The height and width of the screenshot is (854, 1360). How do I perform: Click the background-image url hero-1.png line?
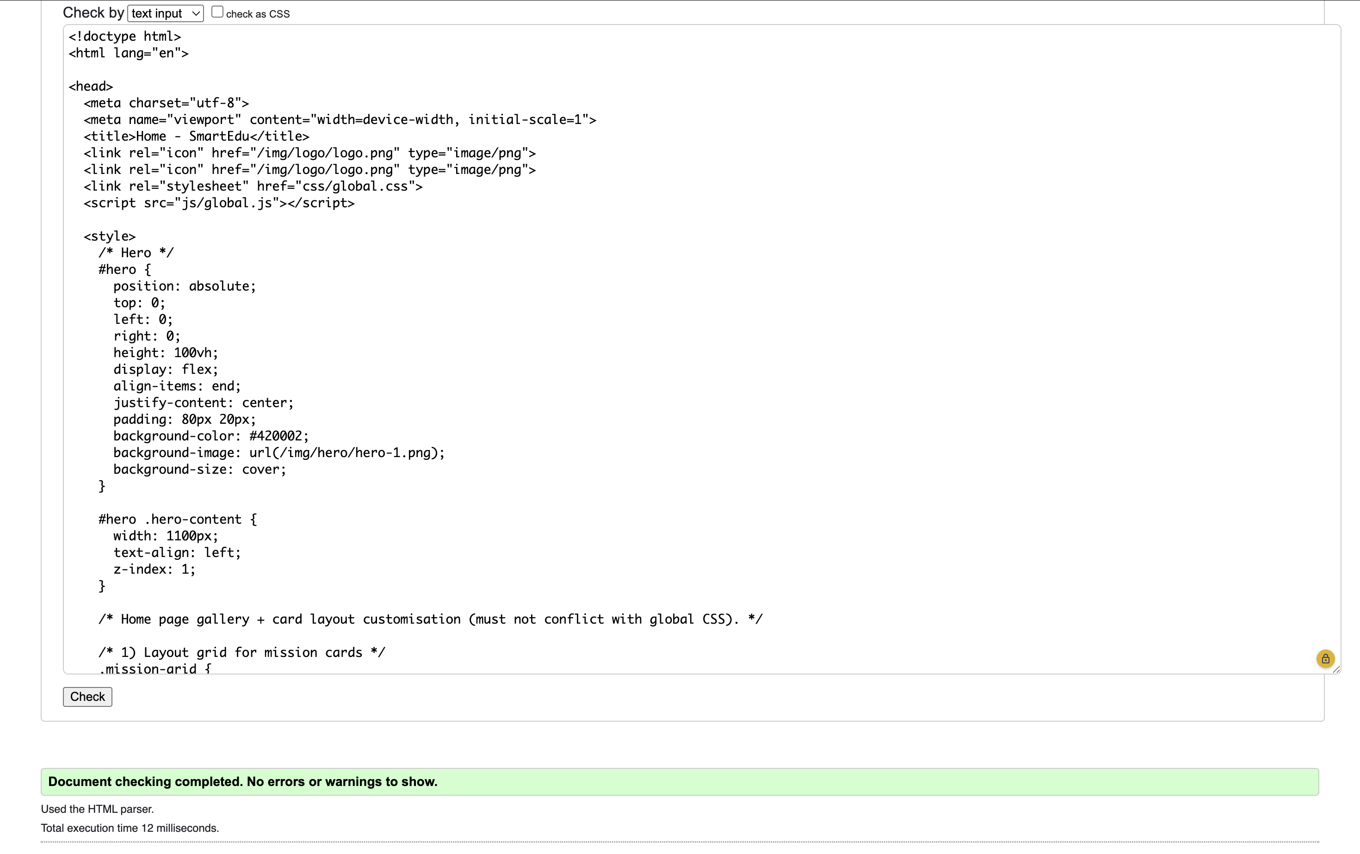(x=278, y=453)
